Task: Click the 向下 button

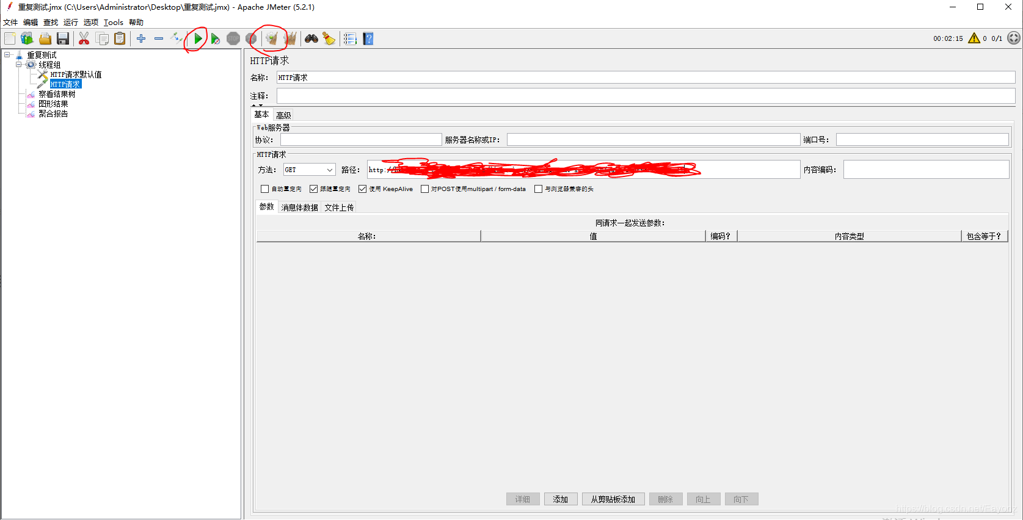Action: pyautogui.click(x=741, y=499)
